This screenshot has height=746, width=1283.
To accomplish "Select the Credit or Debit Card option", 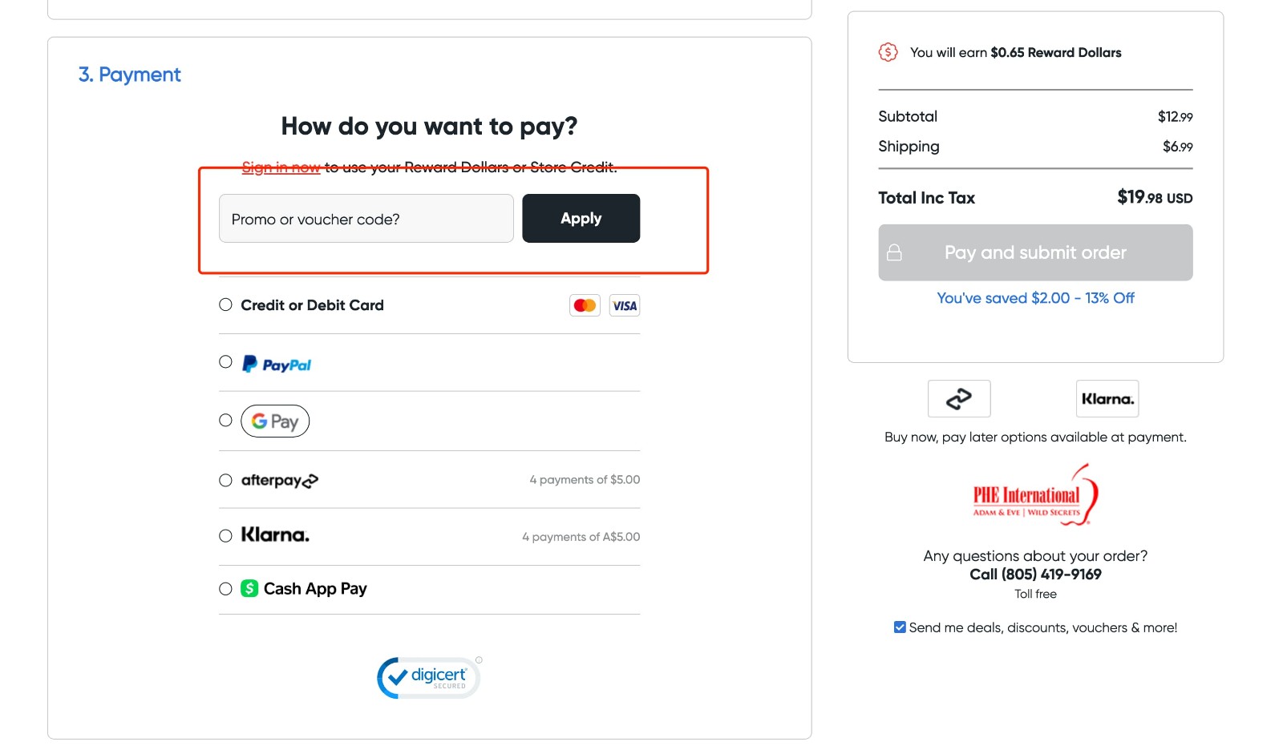I will (225, 304).
